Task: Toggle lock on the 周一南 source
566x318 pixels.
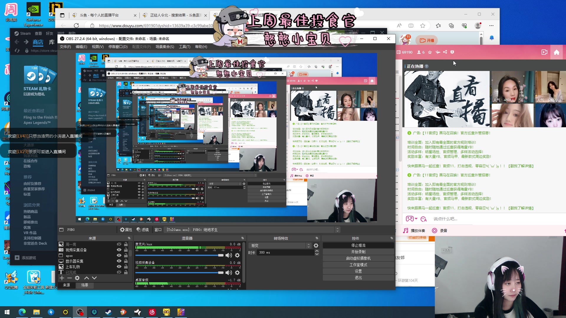Action: (126, 244)
